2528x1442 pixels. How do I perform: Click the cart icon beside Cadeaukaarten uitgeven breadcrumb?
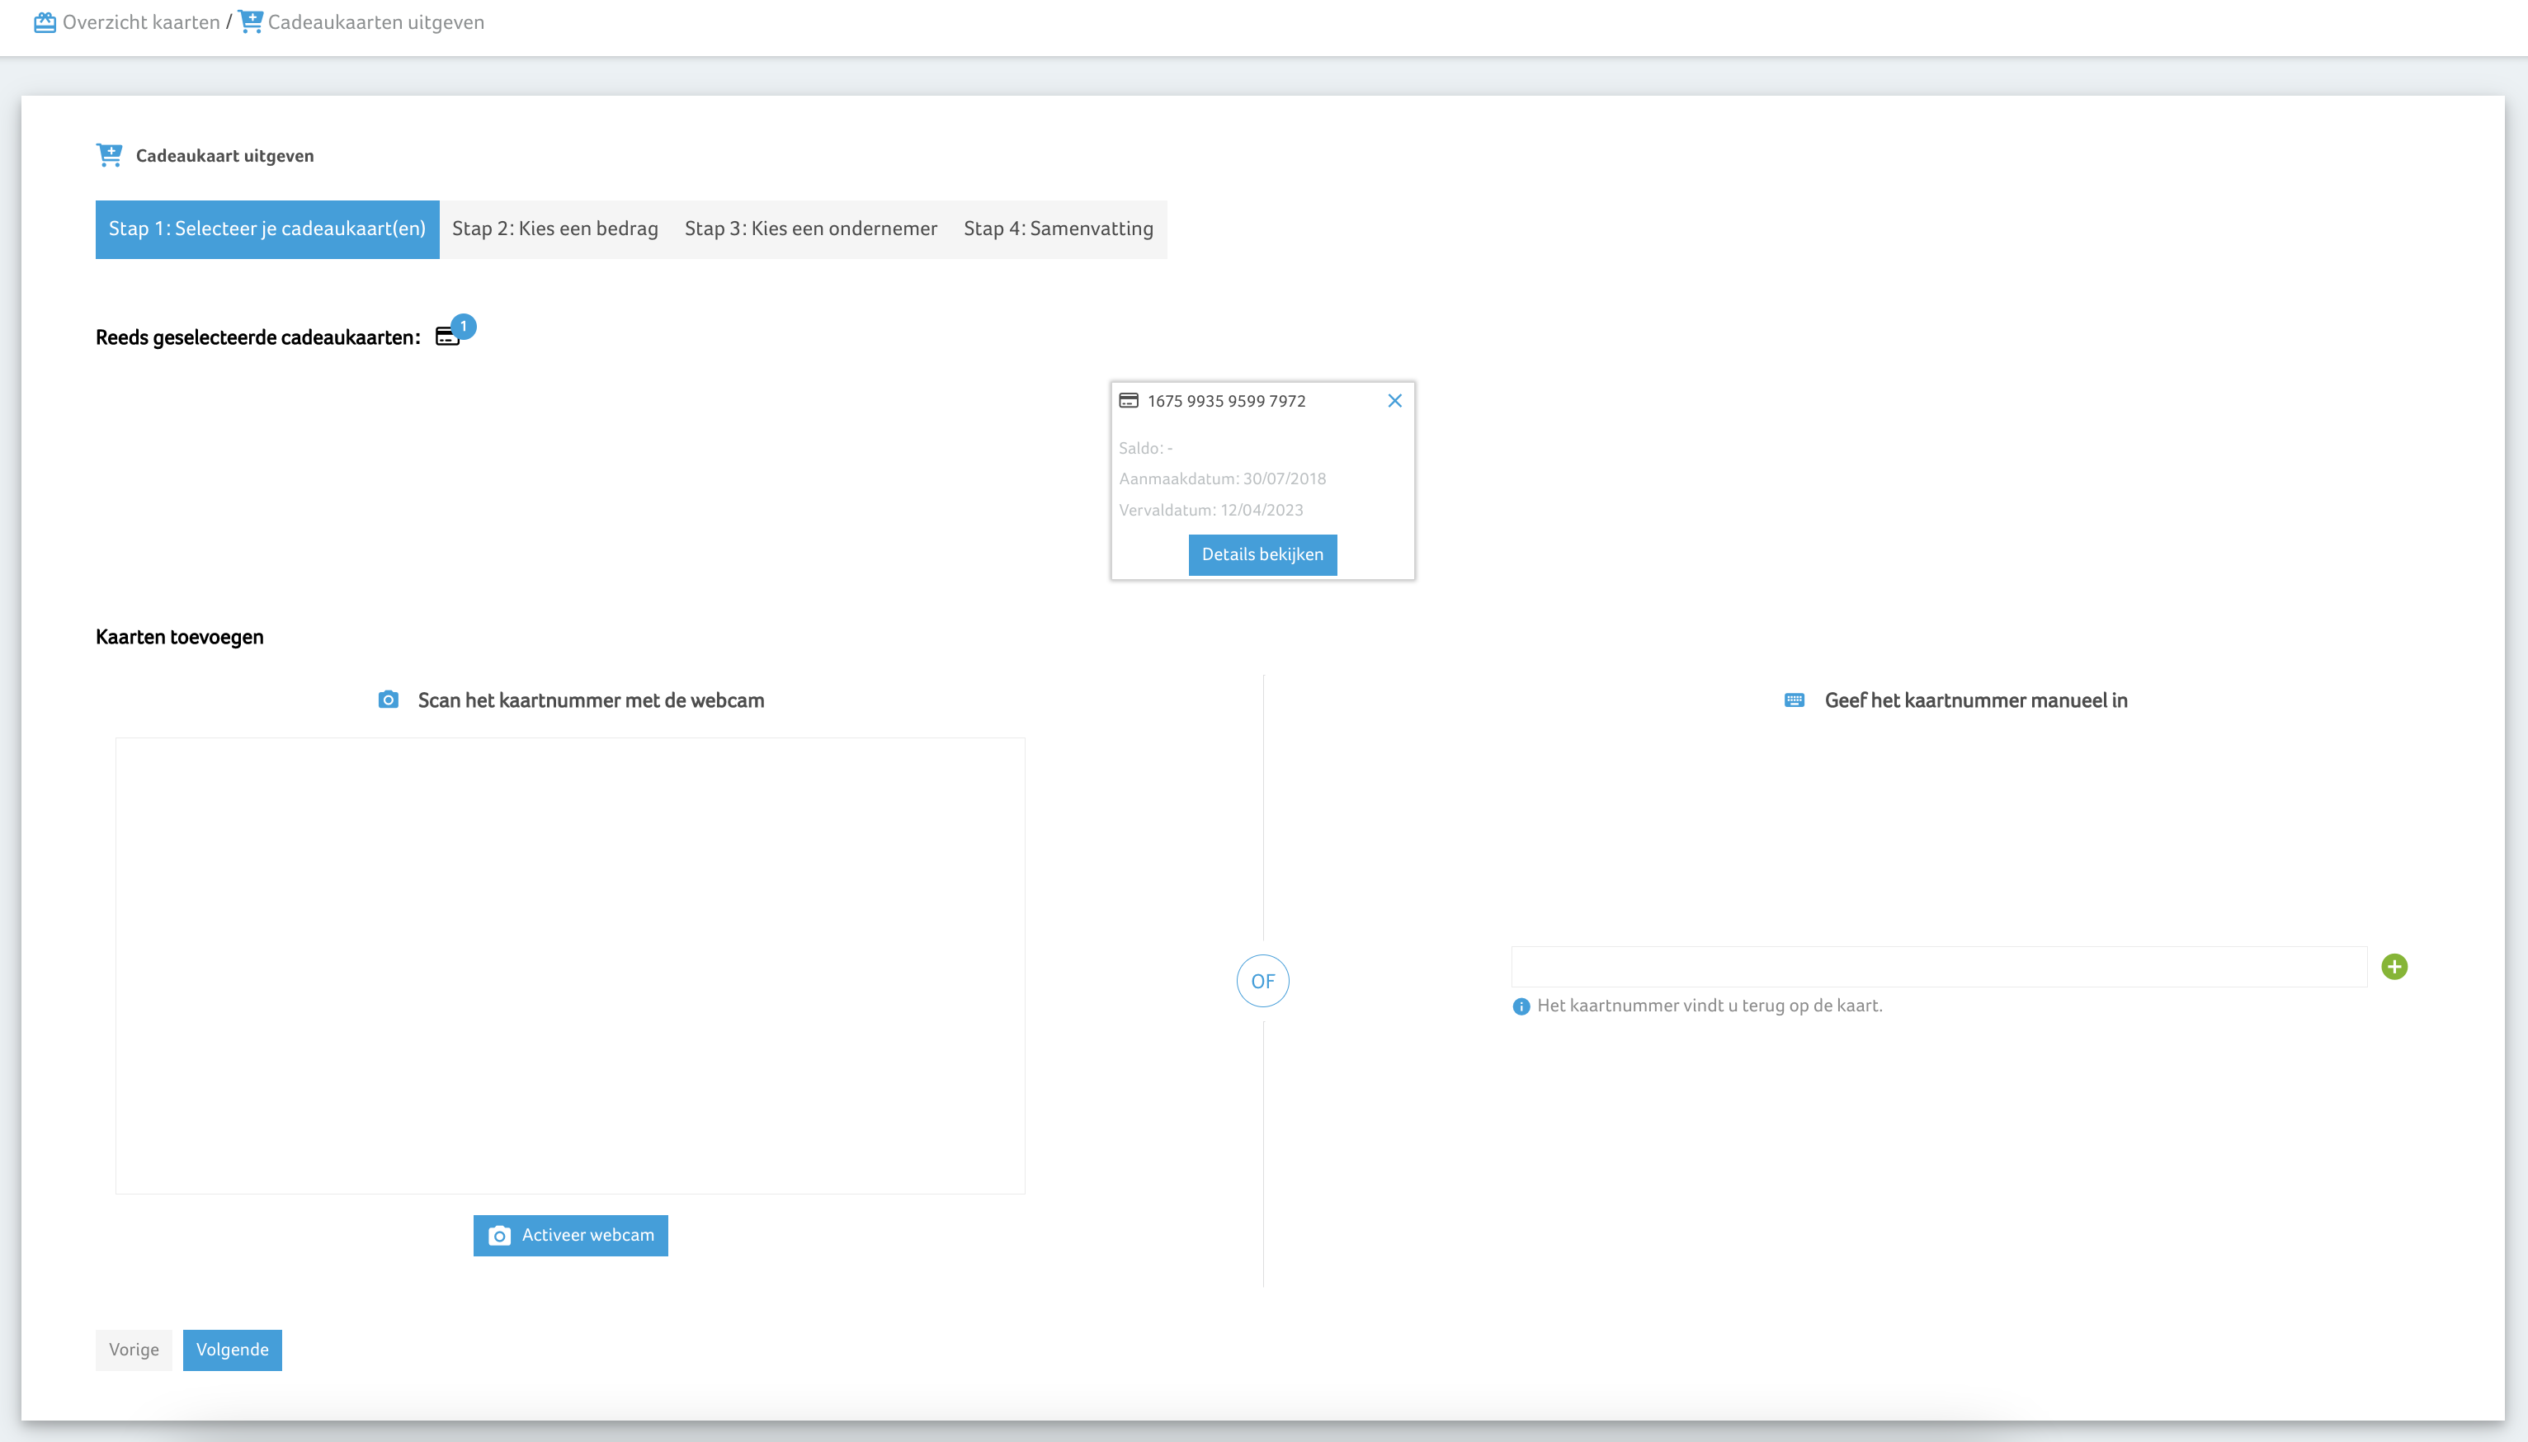click(x=251, y=21)
